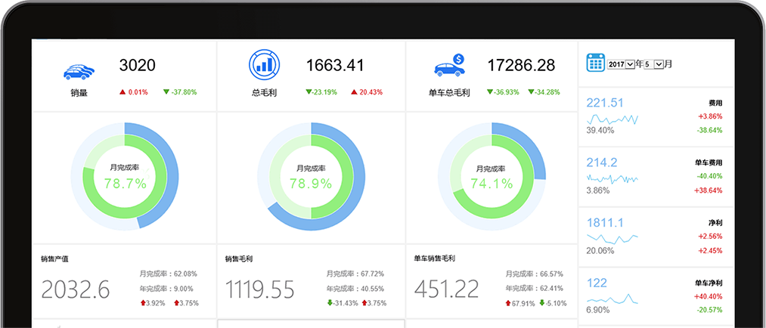Image resolution: width=766 pixels, height=328 pixels.
Task: Click the 74.1% monthly completion donut chart
Action: (491, 176)
